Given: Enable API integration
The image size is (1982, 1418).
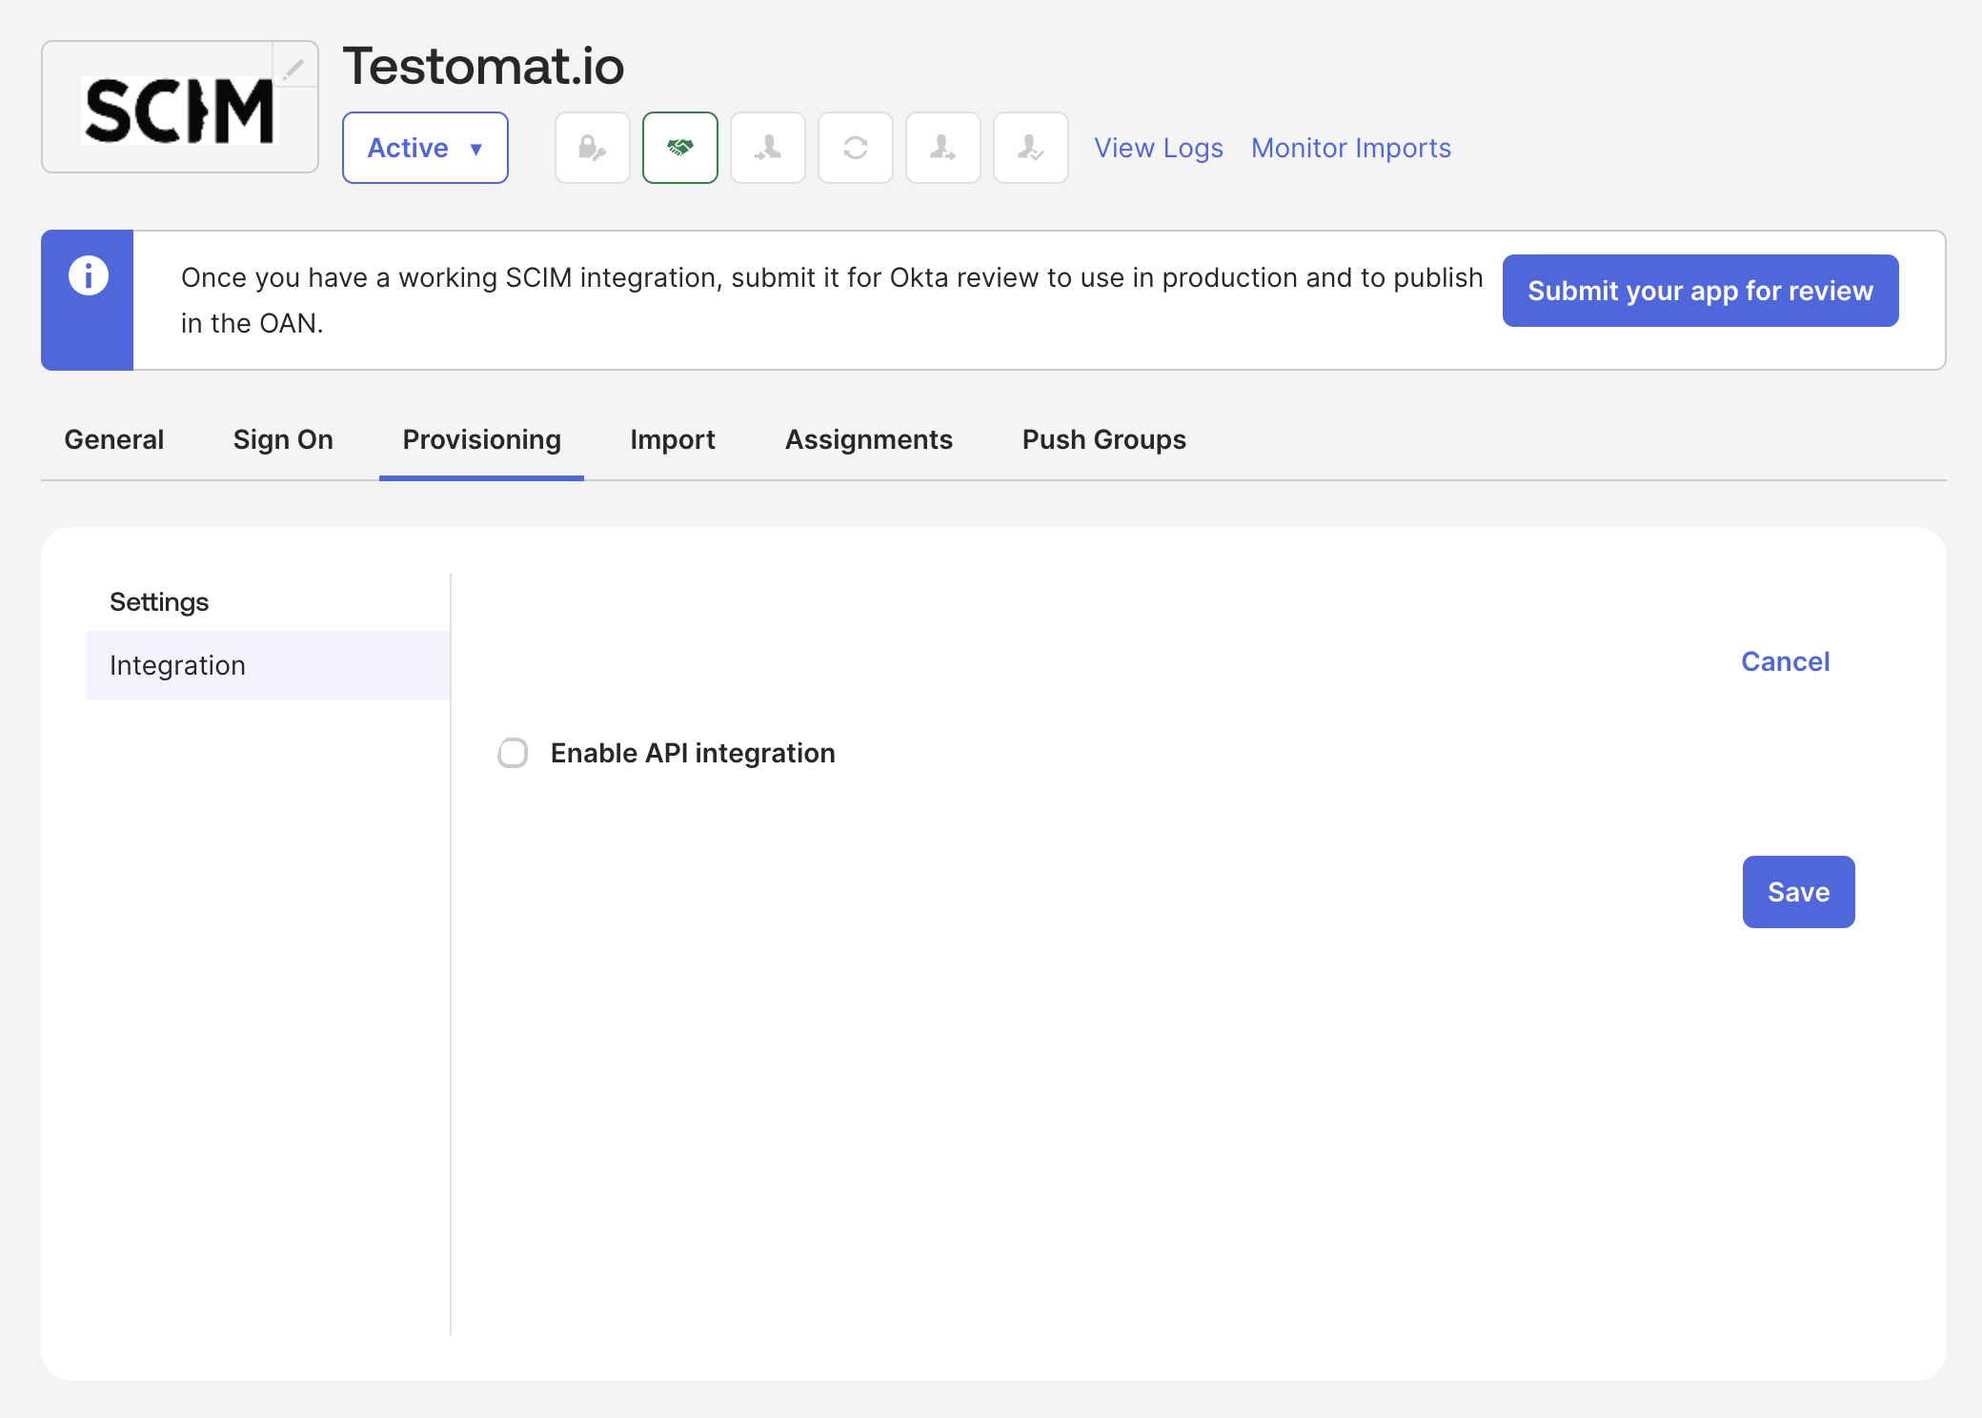Looking at the screenshot, I should (x=512, y=753).
